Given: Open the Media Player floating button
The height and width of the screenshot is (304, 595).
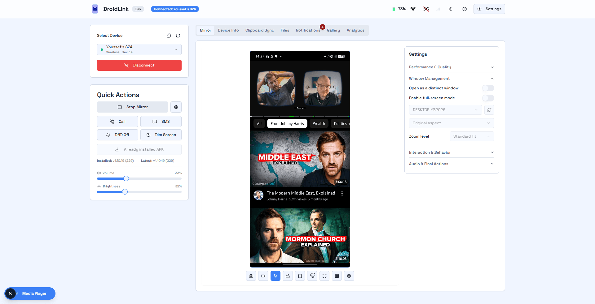Looking at the screenshot, I should click(30, 293).
